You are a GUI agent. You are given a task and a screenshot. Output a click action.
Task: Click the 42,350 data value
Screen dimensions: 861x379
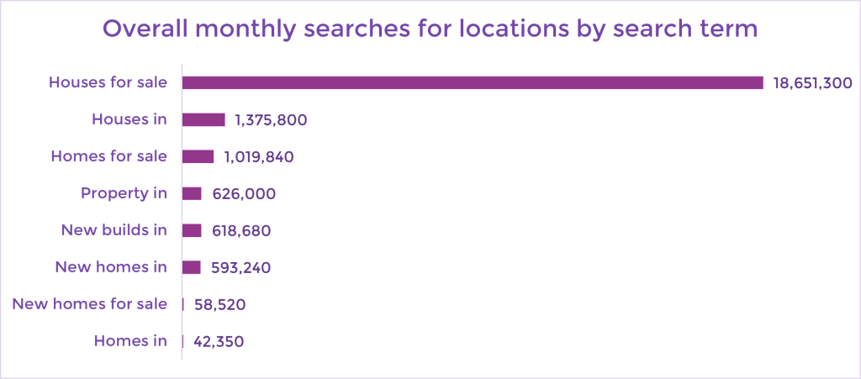219,342
